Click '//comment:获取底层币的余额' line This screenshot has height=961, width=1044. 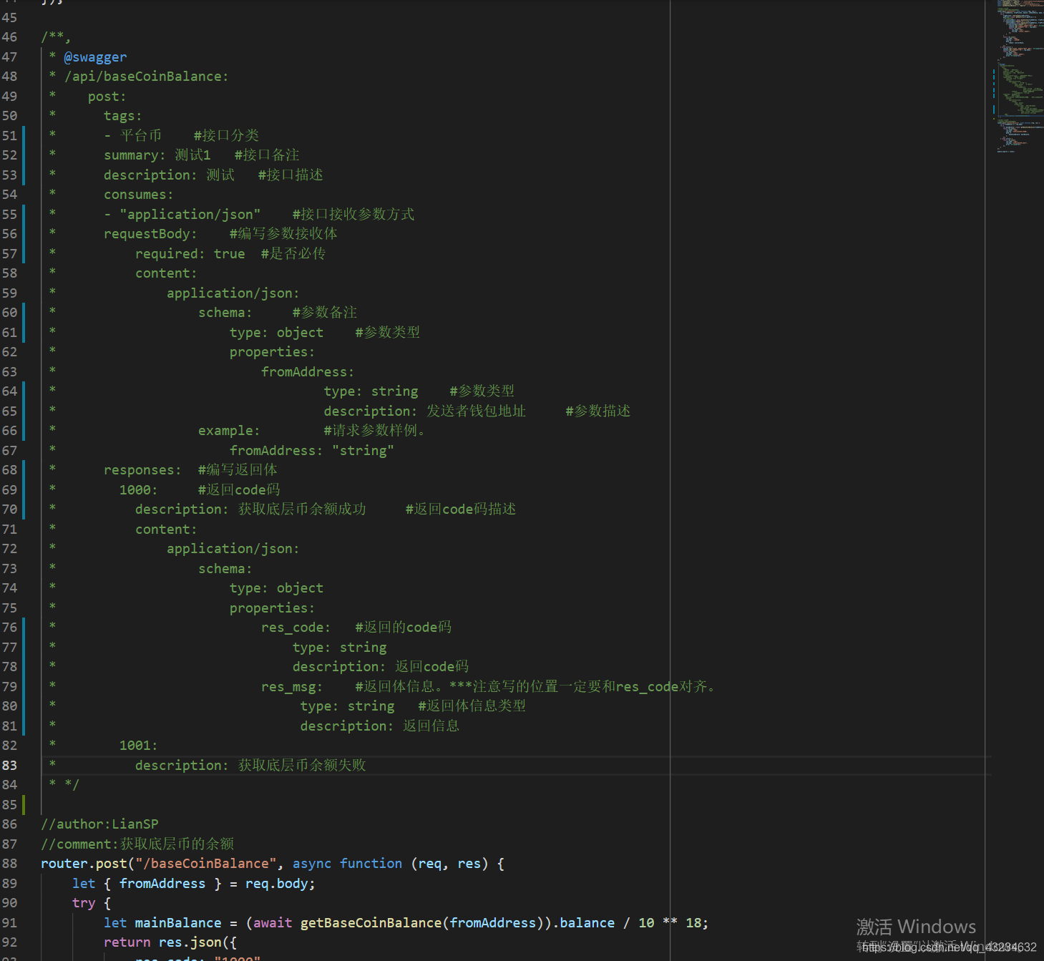(x=137, y=844)
